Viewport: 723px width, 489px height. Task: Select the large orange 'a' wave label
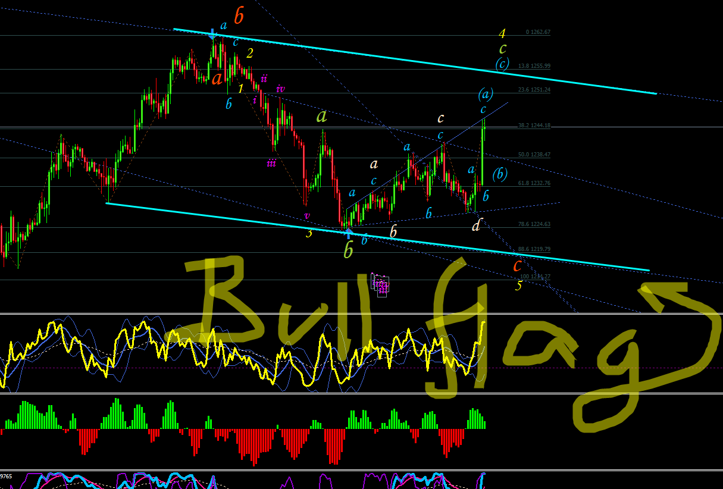point(218,78)
